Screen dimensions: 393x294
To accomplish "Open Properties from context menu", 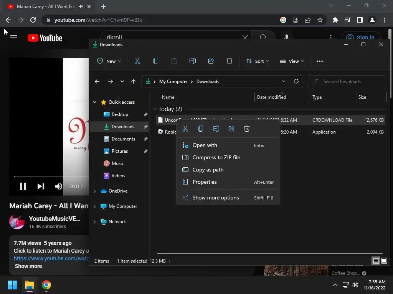I will click(228, 182).
